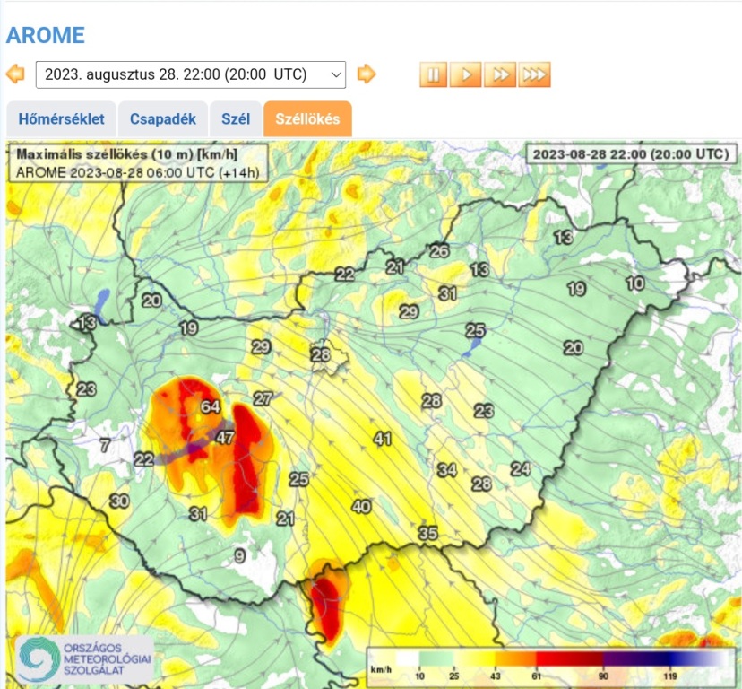
Task: Click the map timestamp label at top right
Action: 630,153
